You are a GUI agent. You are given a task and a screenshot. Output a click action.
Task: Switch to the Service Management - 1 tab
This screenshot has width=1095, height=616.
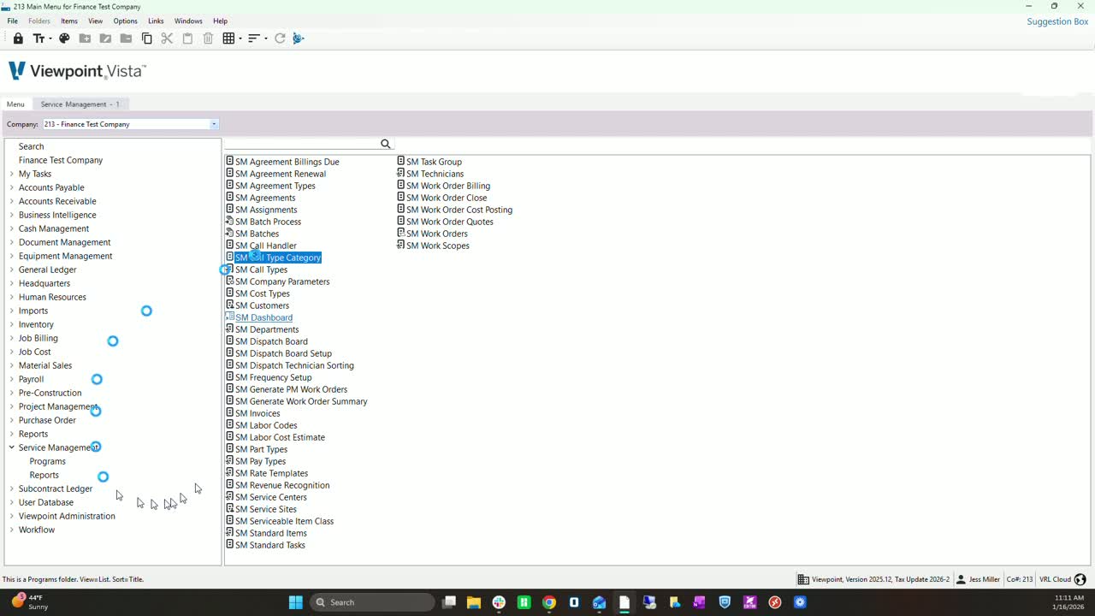coord(80,104)
